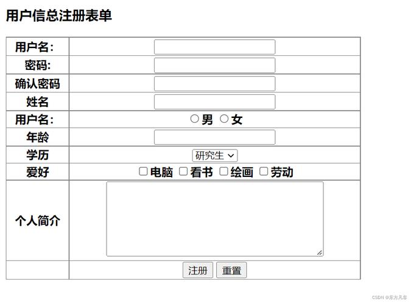This screenshot has width=414, height=304.
Task: Click the 确认密码 input field
Action: (215, 83)
